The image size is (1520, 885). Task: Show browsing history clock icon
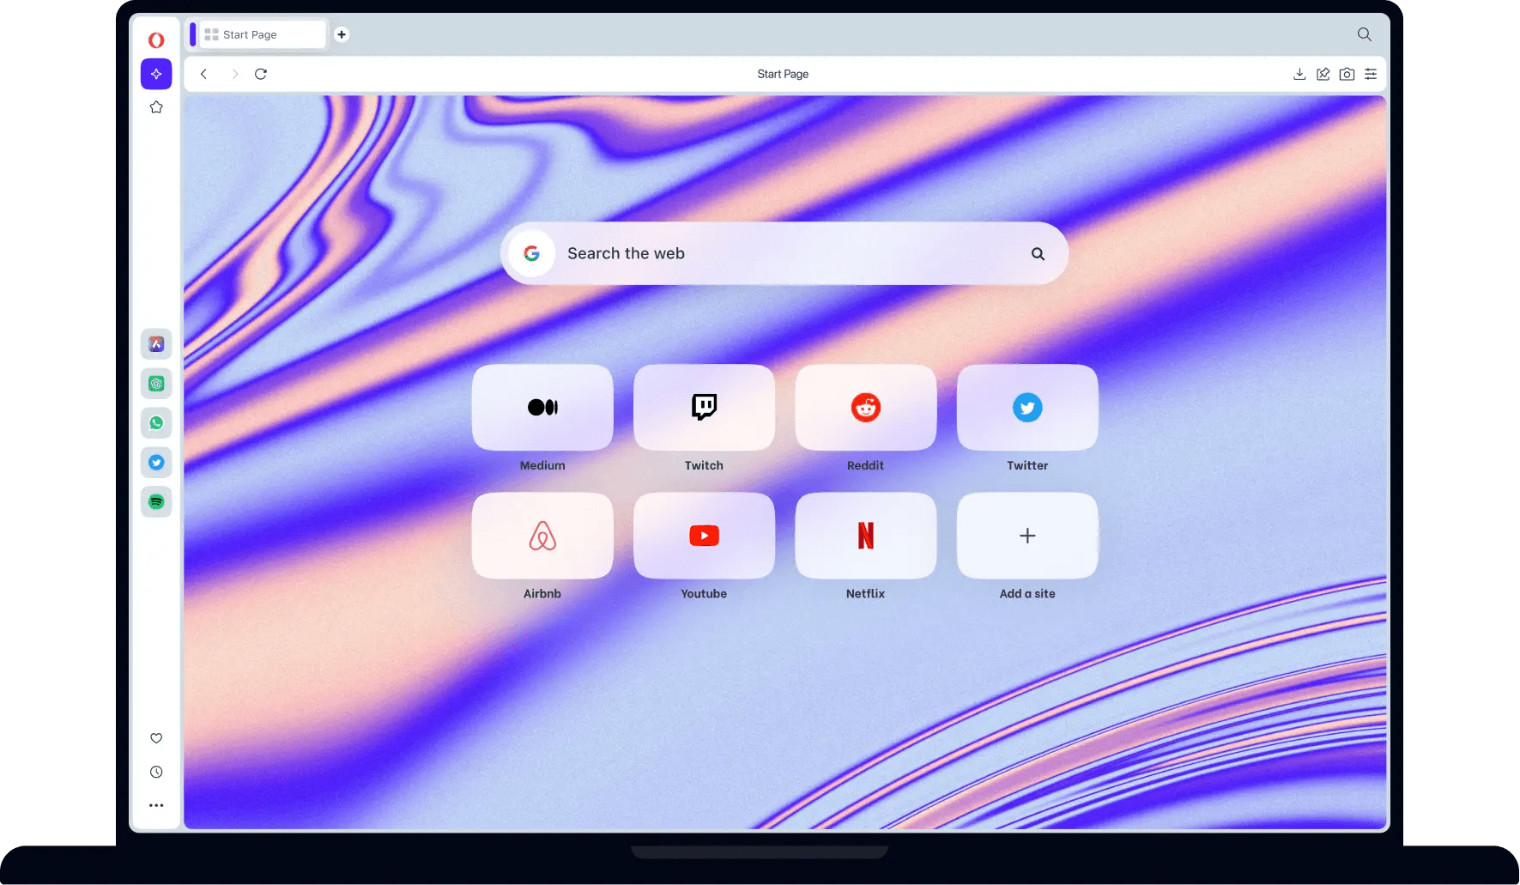(x=156, y=772)
